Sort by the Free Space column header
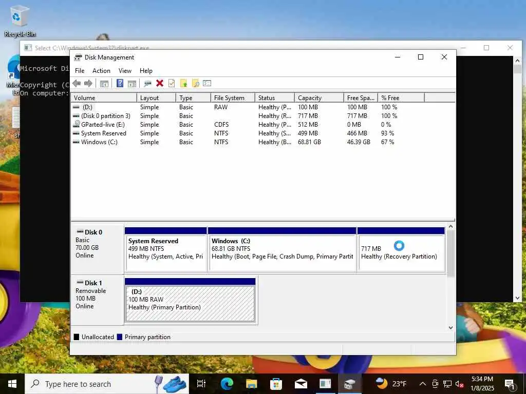The width and height of the screenshot is (526, 394). (x=361, y=98)
